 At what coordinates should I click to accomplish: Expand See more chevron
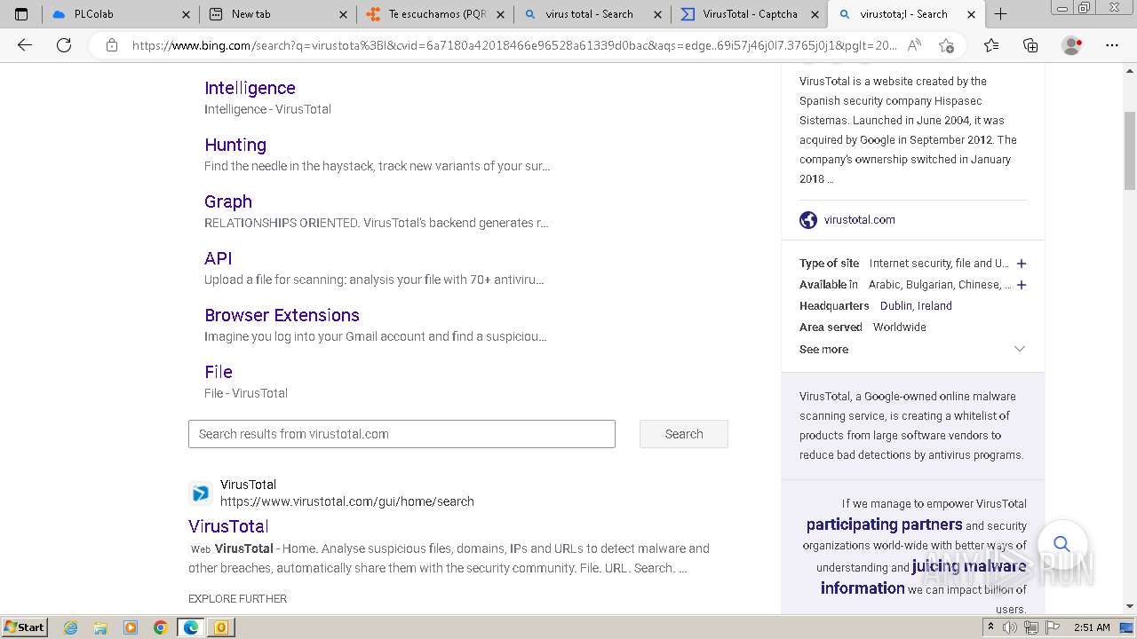1020,349
